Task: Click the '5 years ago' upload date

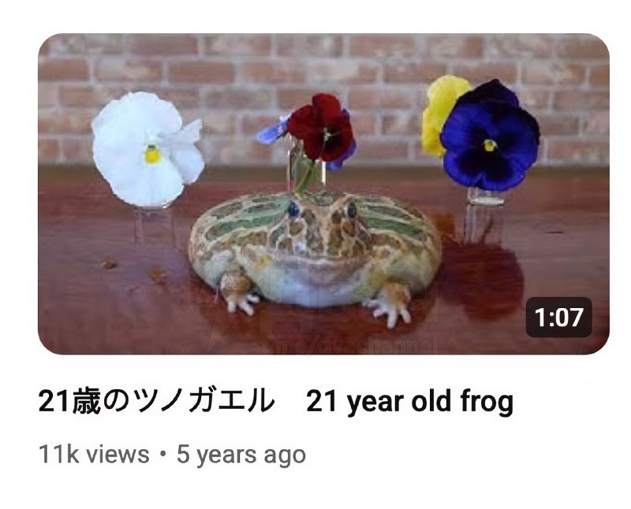Action: (241, 455)
